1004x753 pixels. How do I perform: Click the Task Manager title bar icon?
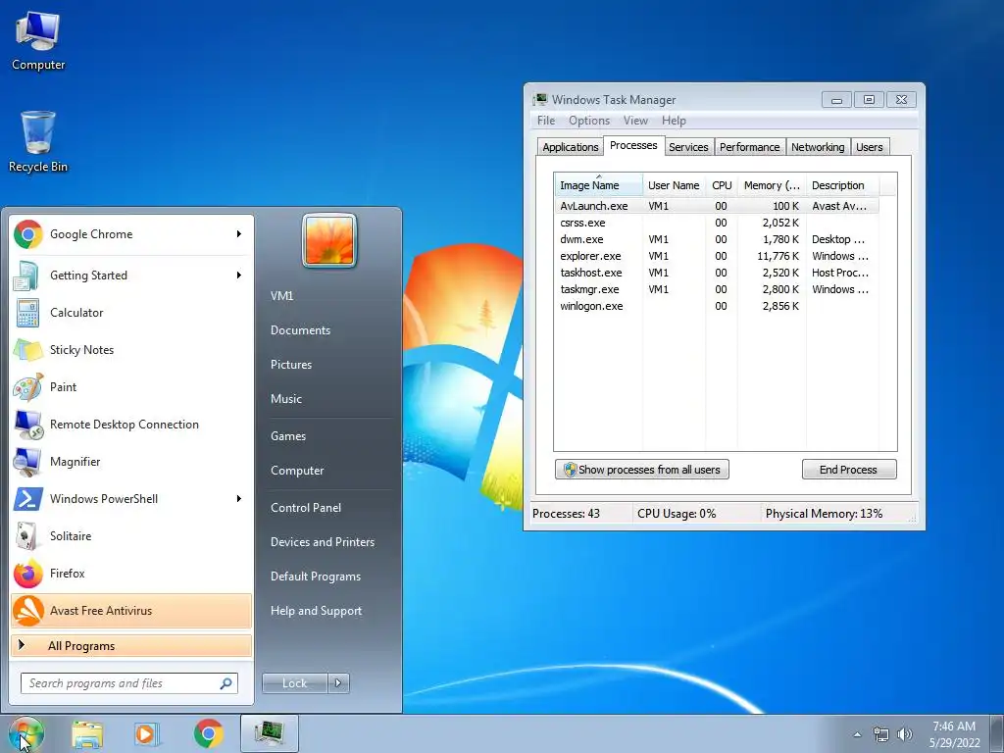[x=541, y=99]
